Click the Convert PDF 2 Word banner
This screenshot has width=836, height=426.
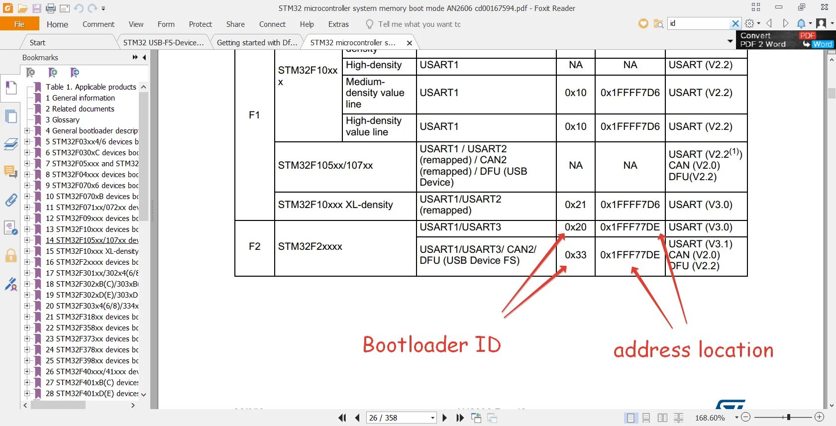click(x=785, y=40)
